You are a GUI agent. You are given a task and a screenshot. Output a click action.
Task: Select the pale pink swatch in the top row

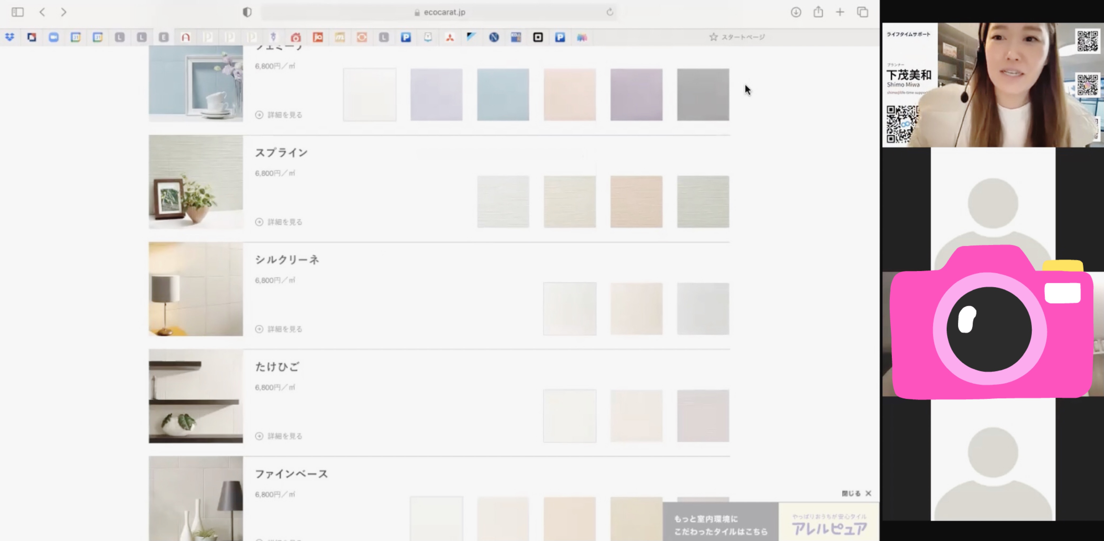click(x=569, y=95)
